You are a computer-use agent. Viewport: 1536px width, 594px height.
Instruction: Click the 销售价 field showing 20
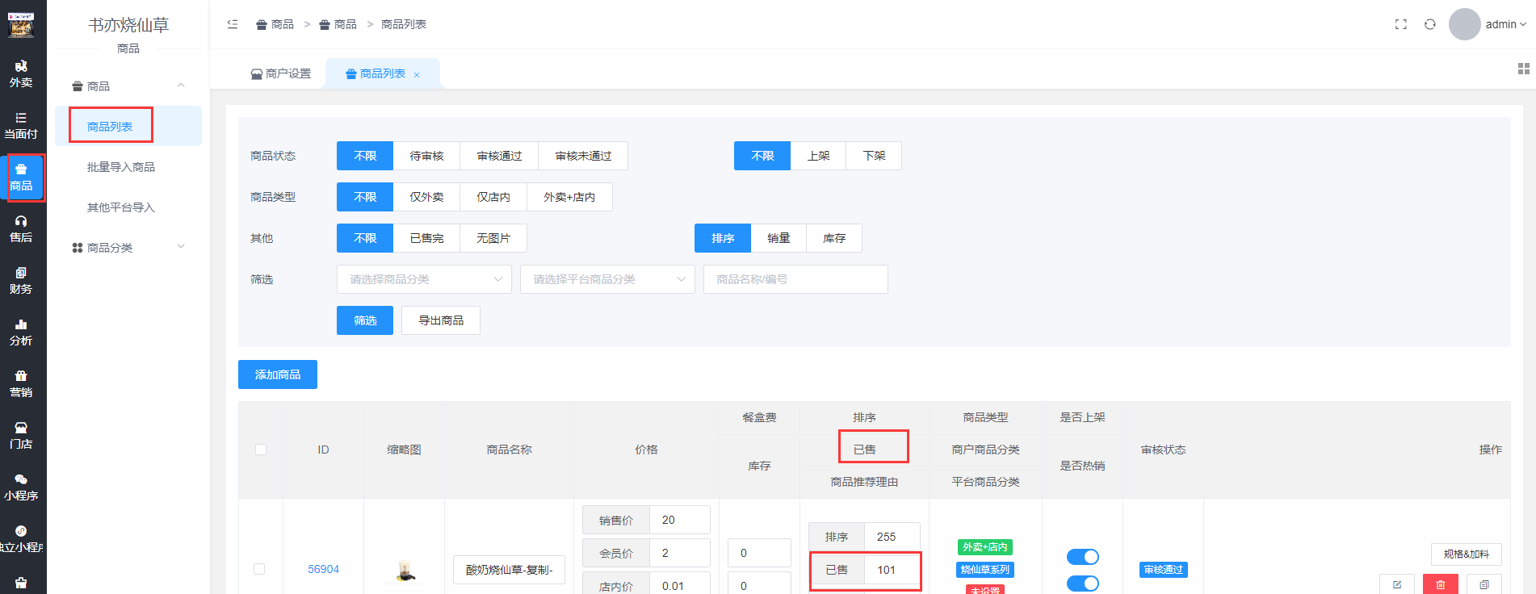tap(680, 520)
